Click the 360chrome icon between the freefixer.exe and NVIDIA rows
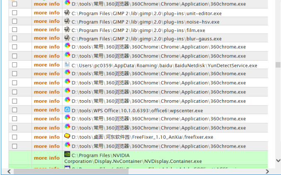Screen dimensions: 281x175 pyautogui.click(x=67, y=145)
